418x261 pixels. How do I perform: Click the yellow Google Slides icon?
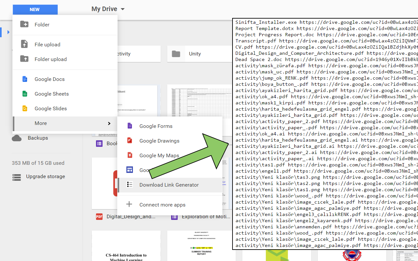point(25,108)
